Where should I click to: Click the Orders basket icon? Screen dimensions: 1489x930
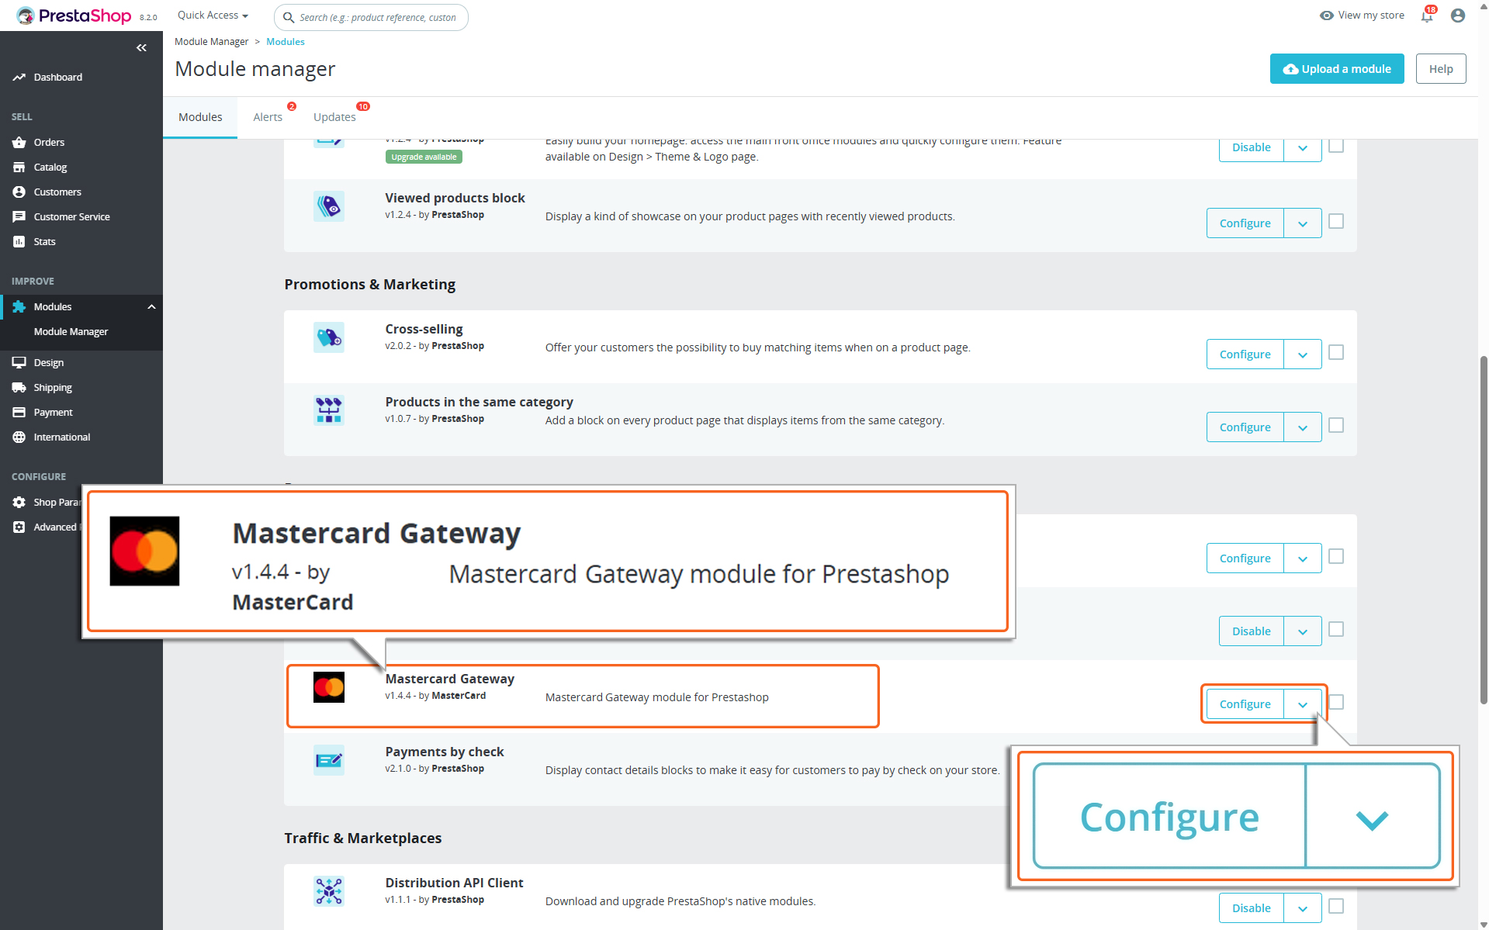pos(19,143)
